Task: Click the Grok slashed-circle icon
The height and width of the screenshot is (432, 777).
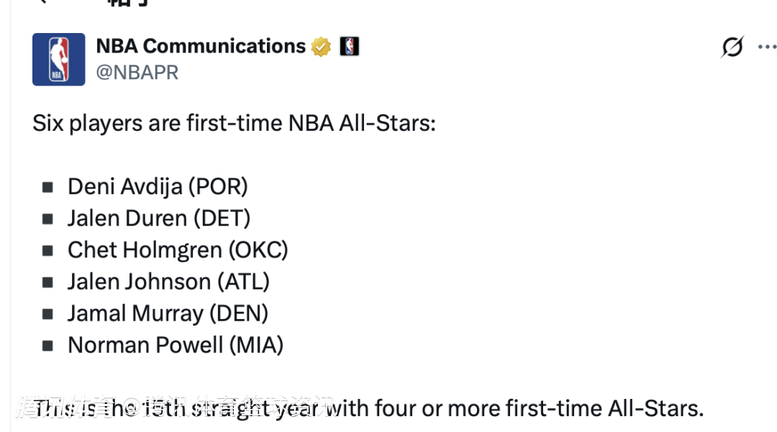Action: (x=732, y=47)
